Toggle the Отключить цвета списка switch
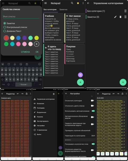 click(93, 106)
